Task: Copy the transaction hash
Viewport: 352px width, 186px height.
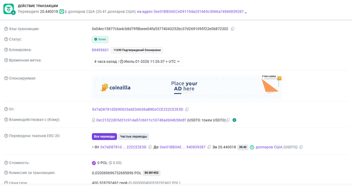Action: point(232,29)
